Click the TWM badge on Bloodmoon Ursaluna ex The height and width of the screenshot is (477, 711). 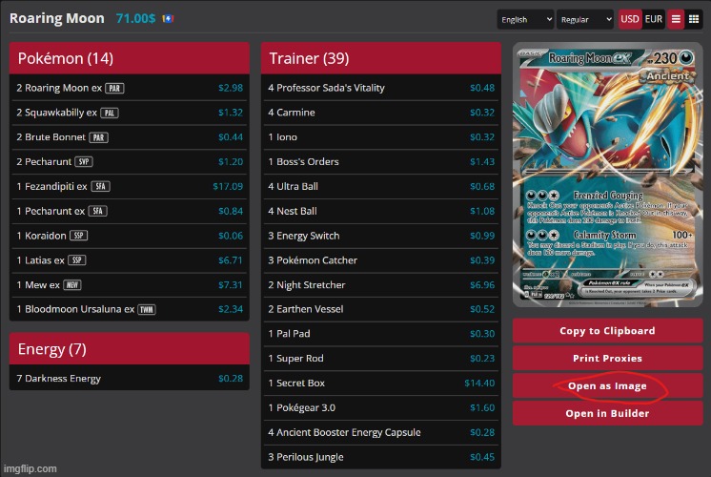[147, 309]
